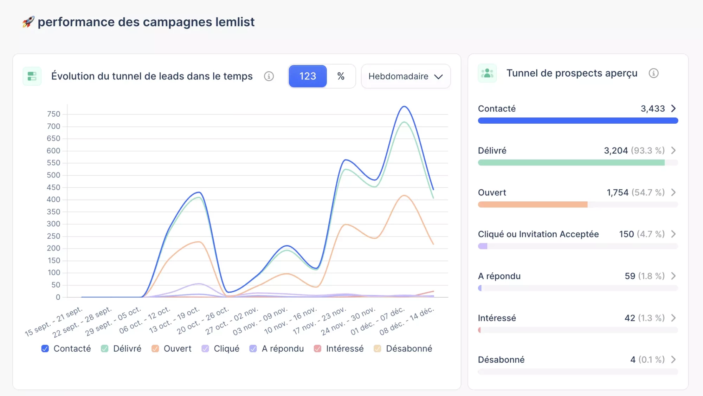Click the Contacté blue progress bar
The width and height of the screenshot is (703, 396).
tap(578, 121)
